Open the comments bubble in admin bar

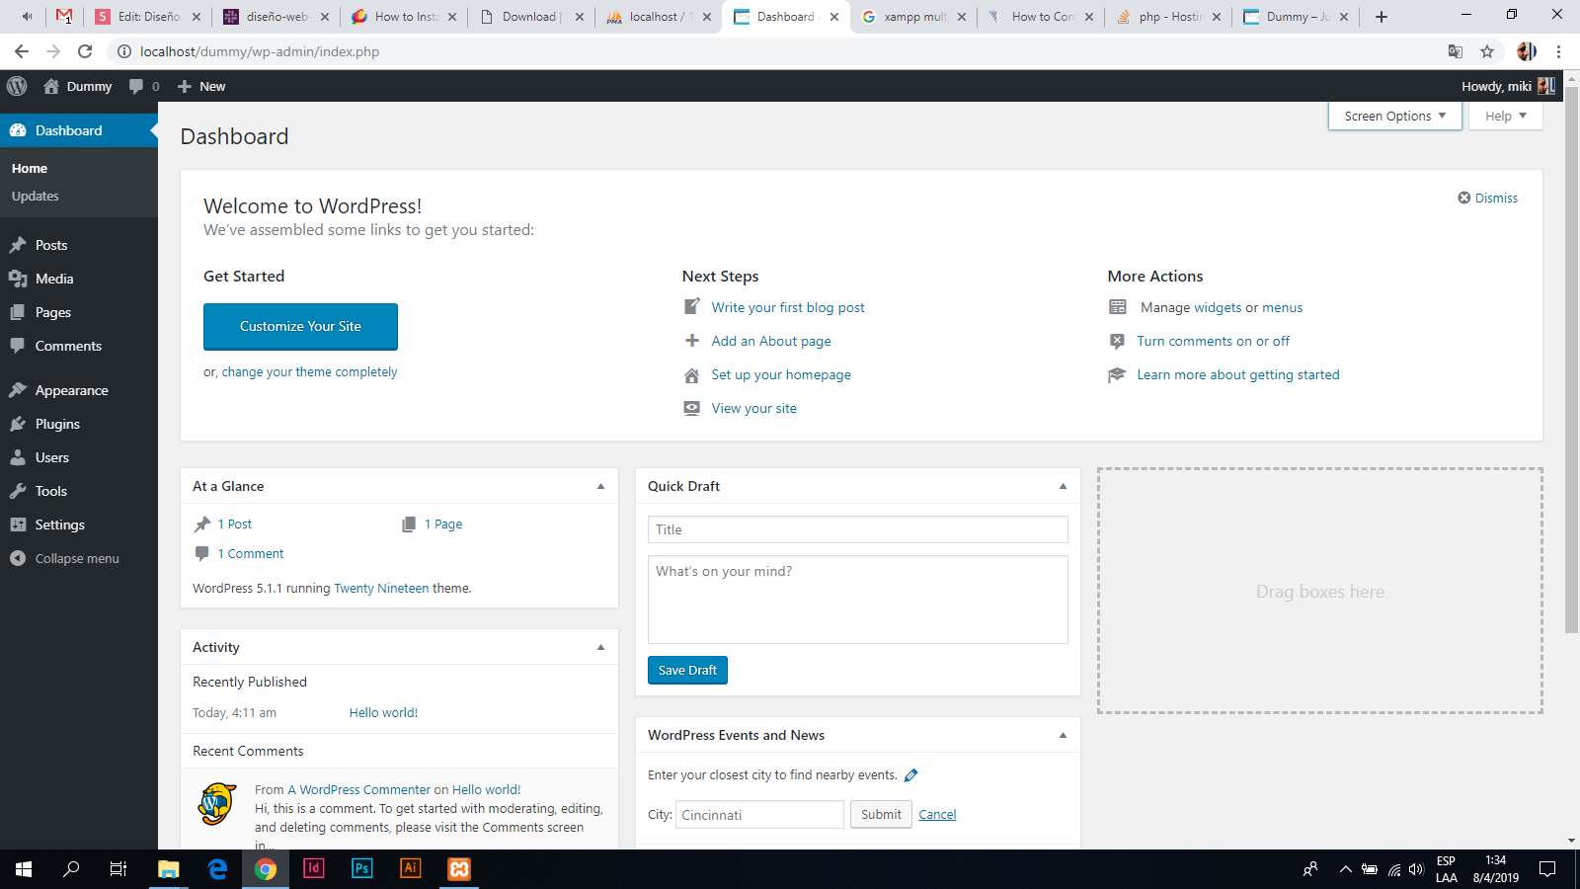point(136,86)
